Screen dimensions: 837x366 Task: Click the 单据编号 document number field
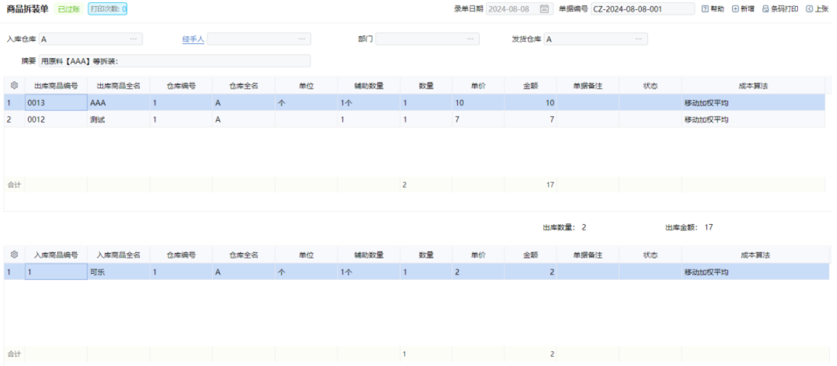coord(642,9)
